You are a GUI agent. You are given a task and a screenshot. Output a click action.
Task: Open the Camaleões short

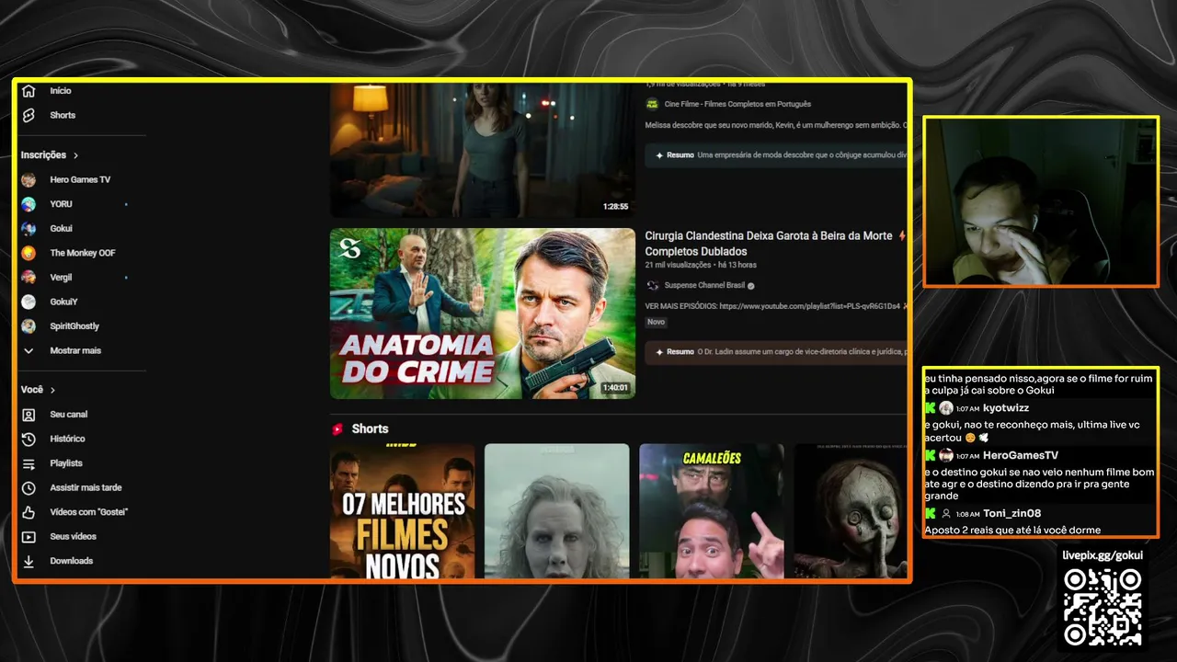point(712,511)
